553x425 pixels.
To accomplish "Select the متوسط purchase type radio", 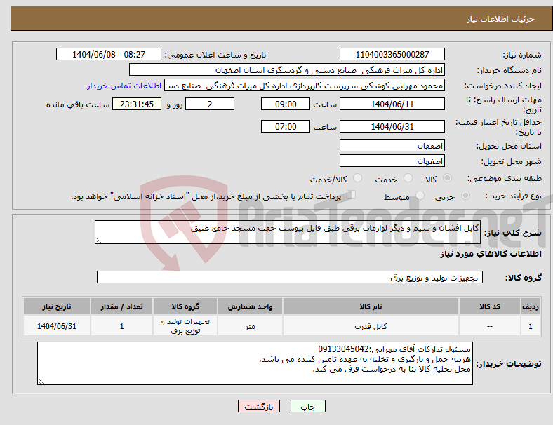I will click(420, 195).
